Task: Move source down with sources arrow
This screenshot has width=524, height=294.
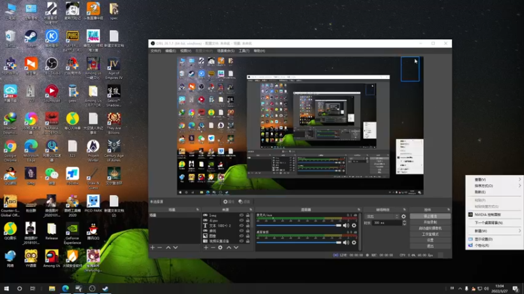Action: coord(236,248)
